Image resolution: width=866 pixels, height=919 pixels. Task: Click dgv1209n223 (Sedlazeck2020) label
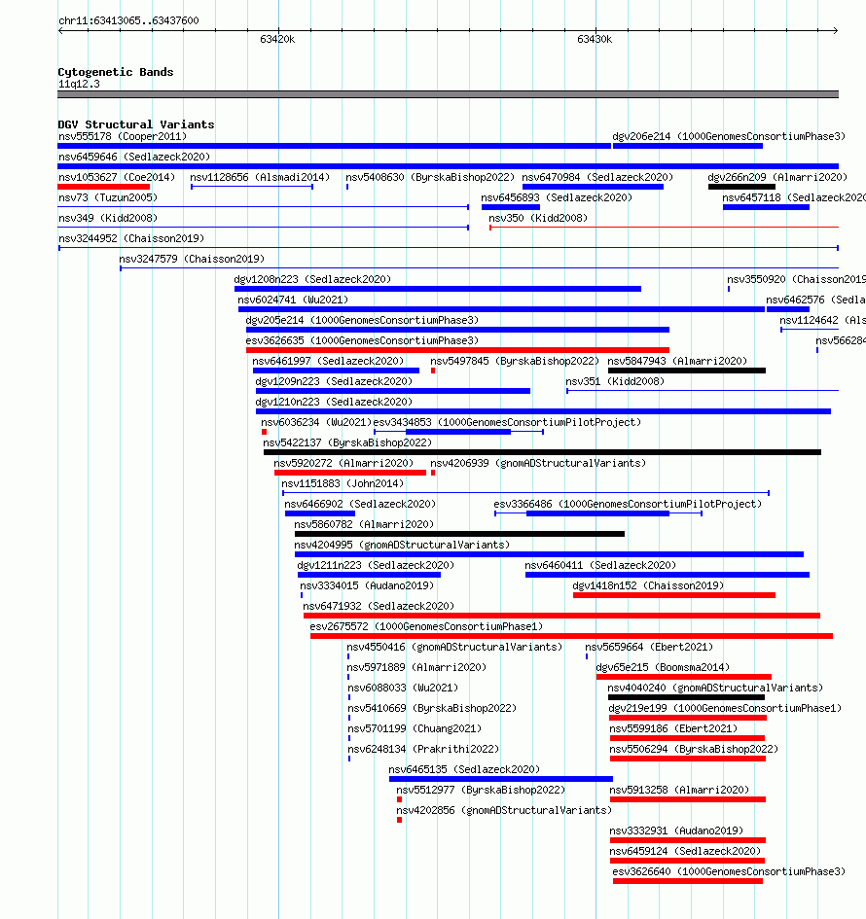334,381
